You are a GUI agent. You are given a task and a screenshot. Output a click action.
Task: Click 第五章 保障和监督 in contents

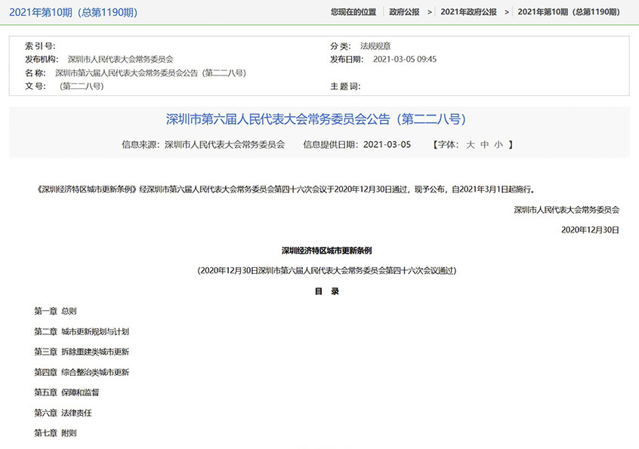[66, 392]
